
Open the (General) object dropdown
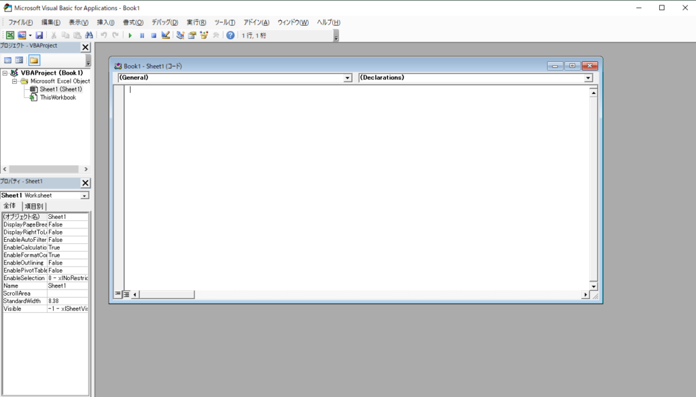point(347,78)
